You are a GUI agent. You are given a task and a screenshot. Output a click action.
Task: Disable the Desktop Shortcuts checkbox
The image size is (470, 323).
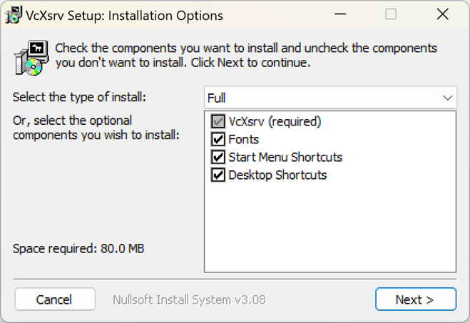(x=218, y=175)
